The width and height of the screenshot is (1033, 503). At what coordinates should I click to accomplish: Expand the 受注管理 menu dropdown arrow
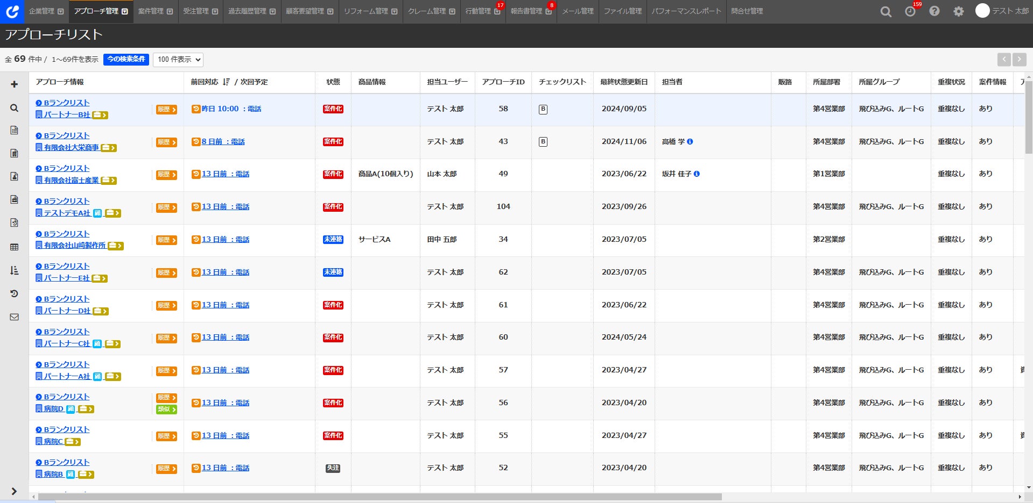[215, 11]
